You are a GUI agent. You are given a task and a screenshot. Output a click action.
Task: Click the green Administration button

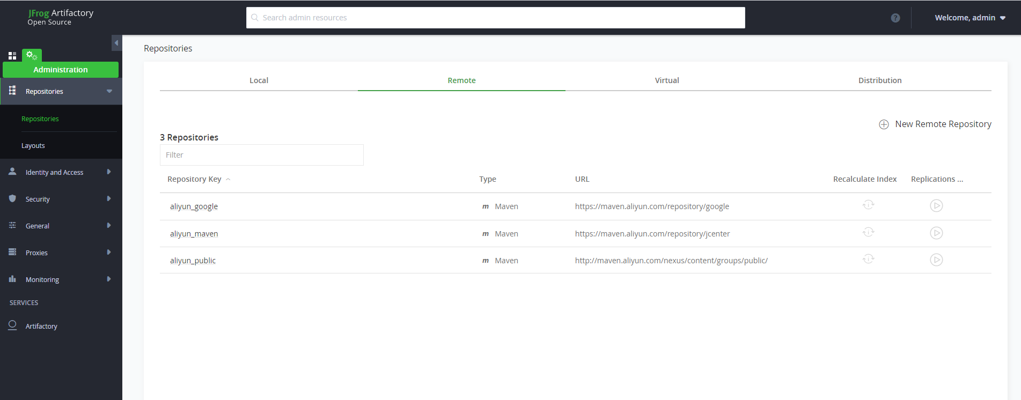61,70
